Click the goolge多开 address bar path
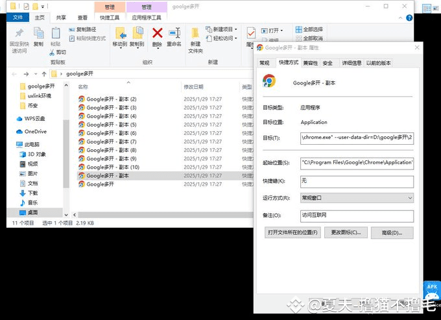 (x=80, y=74)
